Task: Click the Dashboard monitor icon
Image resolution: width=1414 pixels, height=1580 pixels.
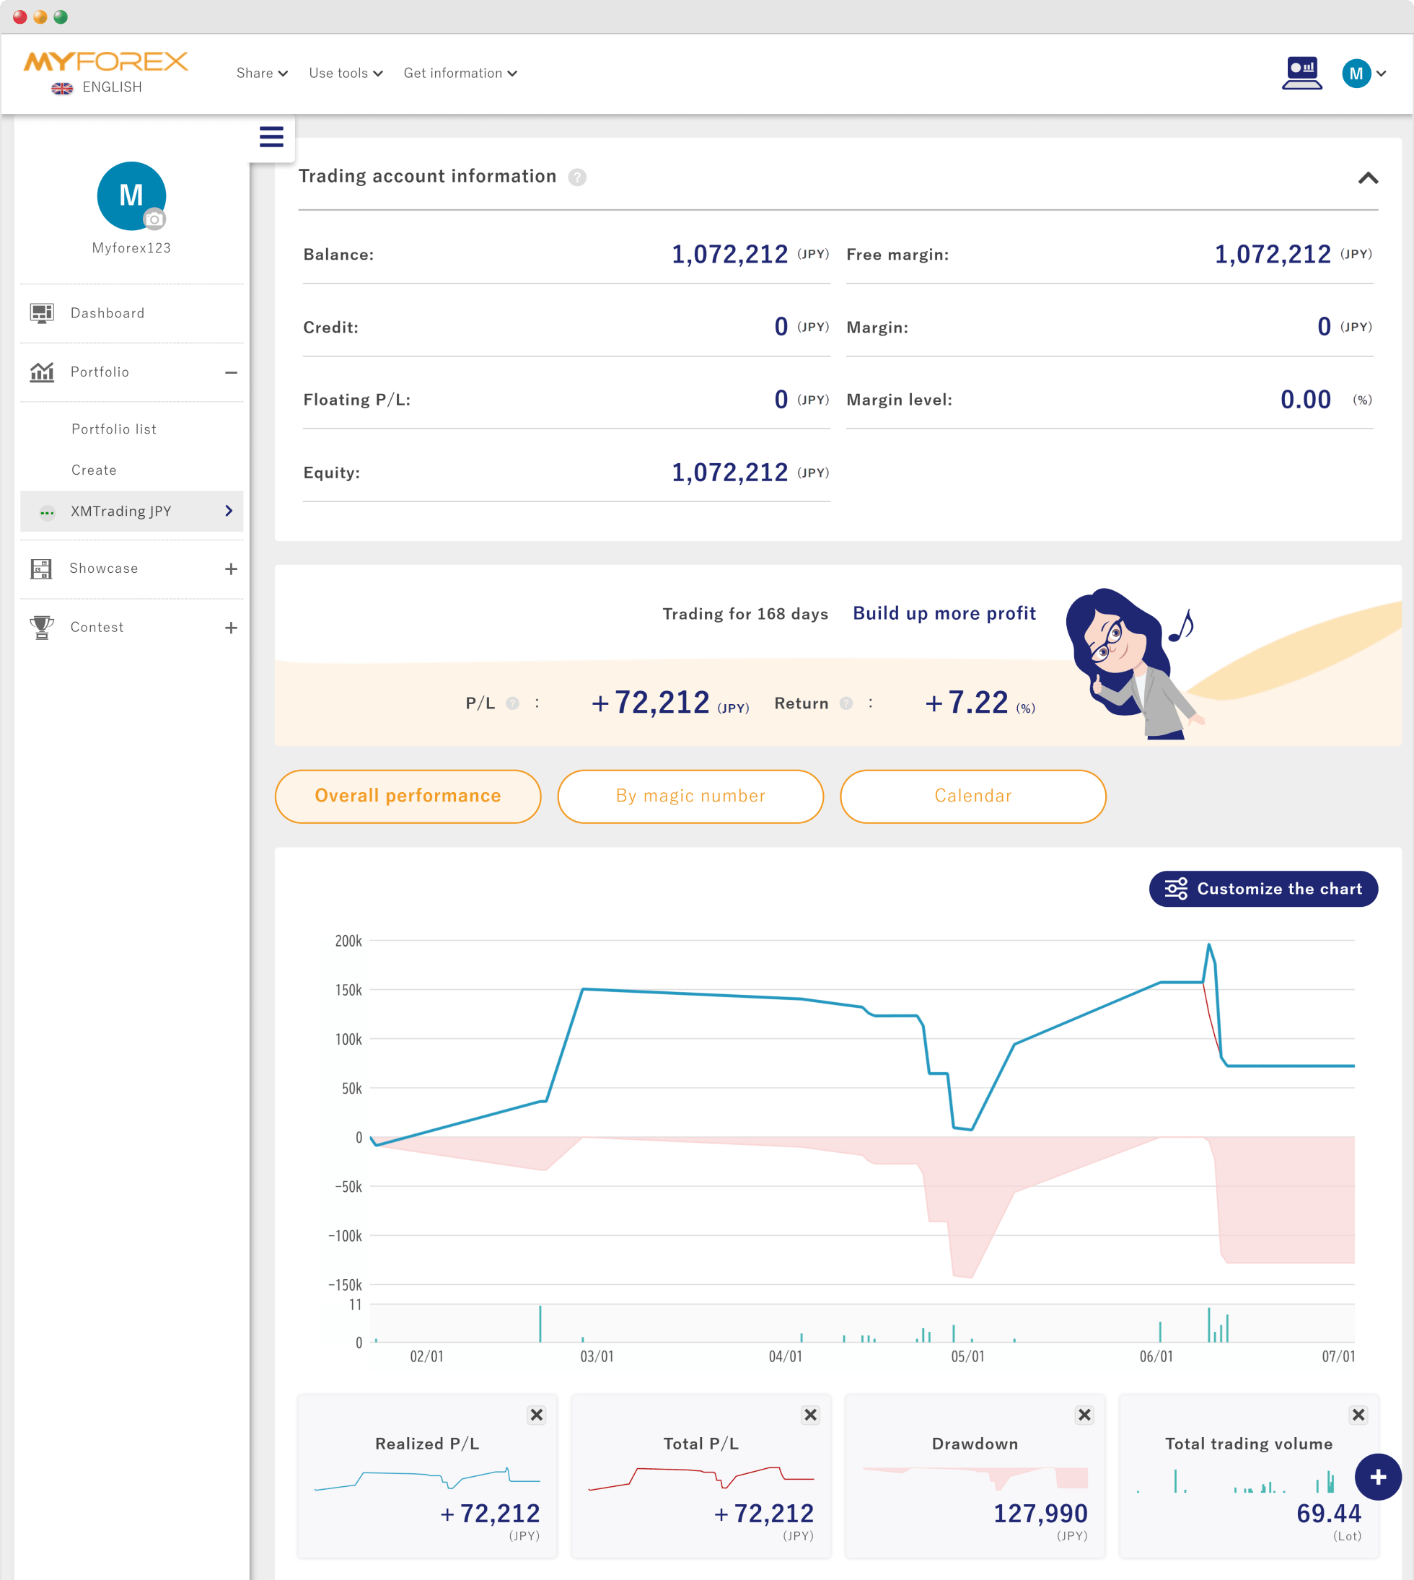Action: coord(42,313)
